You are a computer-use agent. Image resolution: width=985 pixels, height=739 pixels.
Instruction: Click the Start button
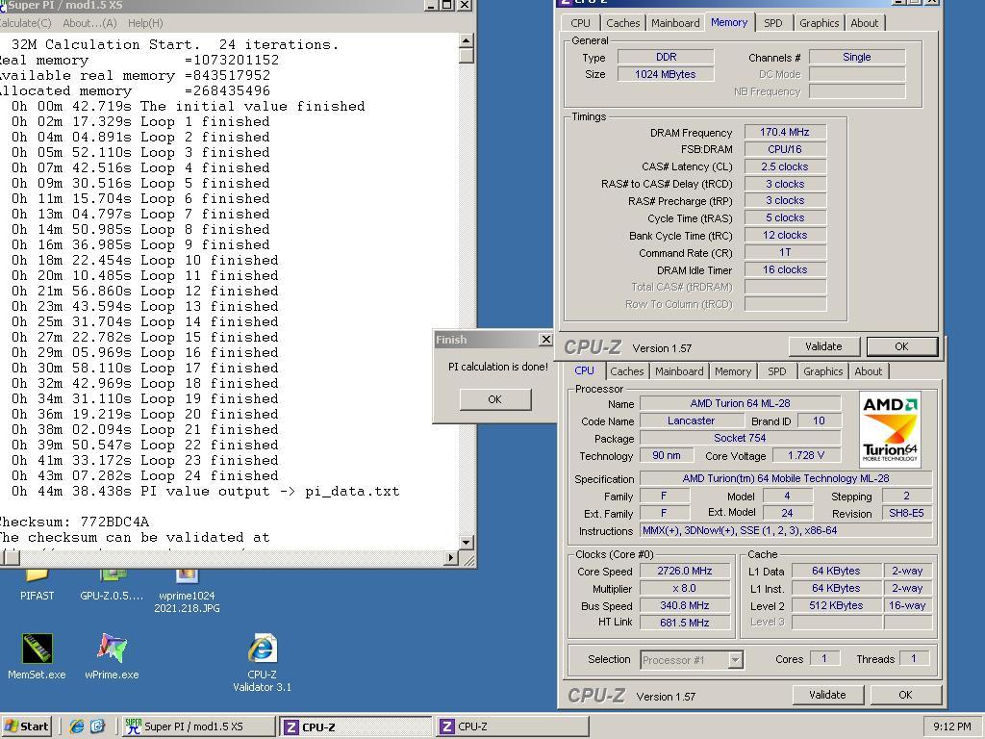tap(26, 726)
